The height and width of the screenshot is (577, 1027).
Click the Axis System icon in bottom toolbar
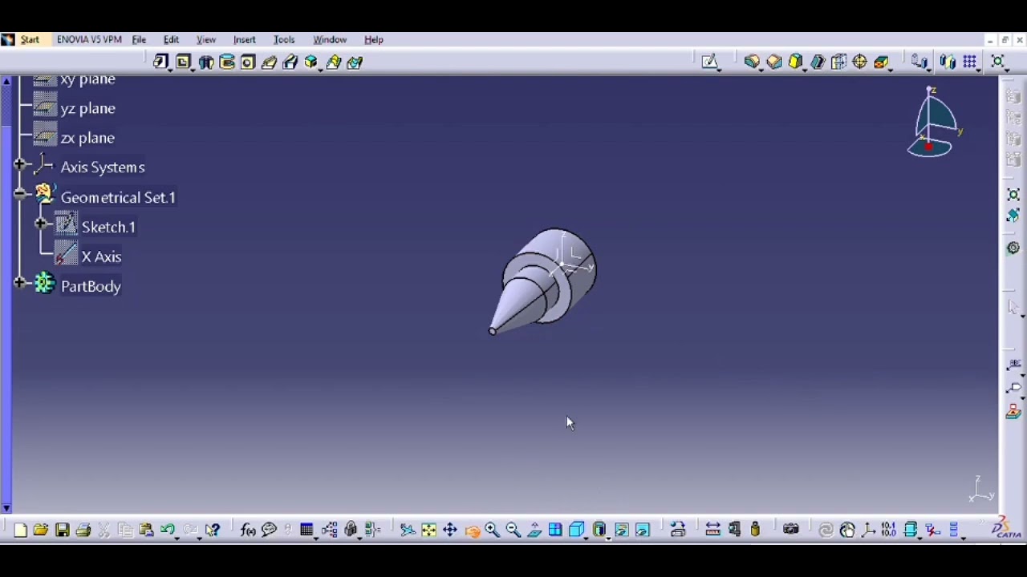[x=868, y=530]
